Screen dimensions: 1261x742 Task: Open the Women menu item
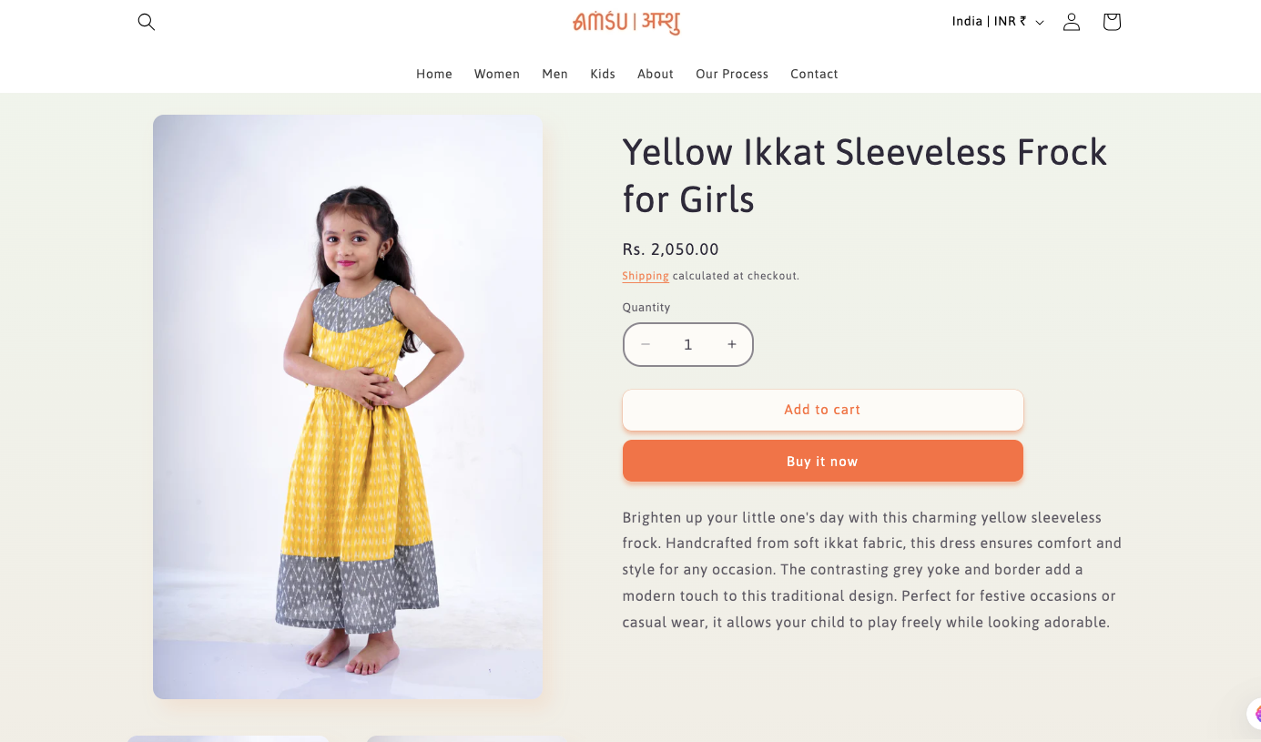point(497,74)
